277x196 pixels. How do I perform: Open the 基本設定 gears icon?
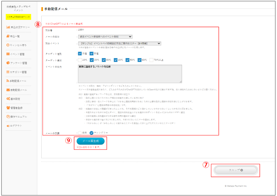(x=8, y=99)
